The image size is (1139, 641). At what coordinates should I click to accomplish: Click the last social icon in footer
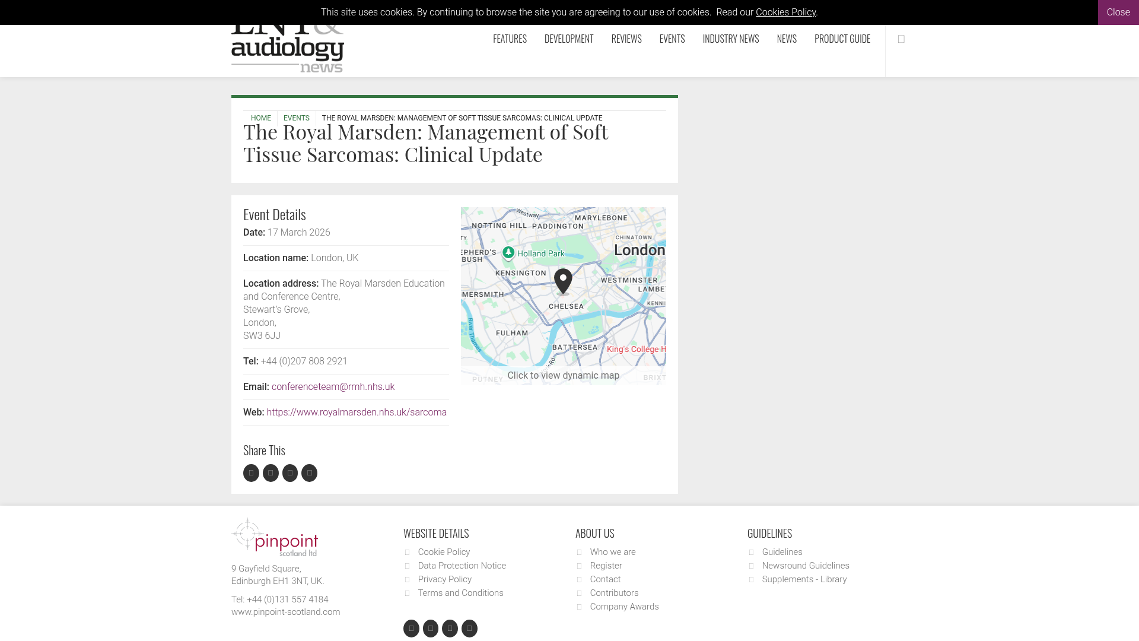coord(469,629)
